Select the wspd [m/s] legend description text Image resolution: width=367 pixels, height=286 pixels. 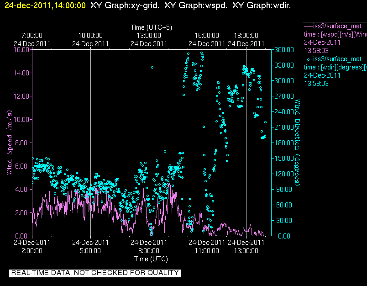(336, 34)
